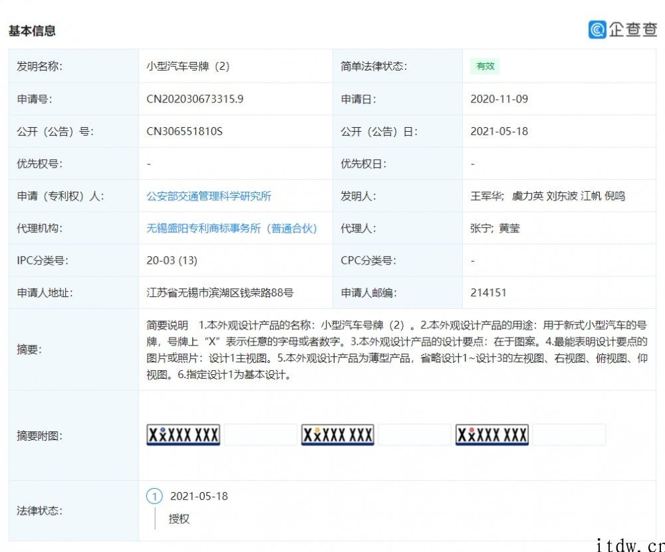The height and width of the screenshot is (552, 665).
Task: Click the CPC分类号 label
Action: 368,260
